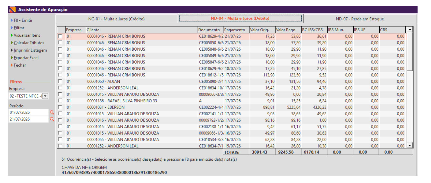Image resolution: width=431 pixels, height=183 pixels.
Task: Click the BC IBS/CBS column header
Action: (314, 30)
